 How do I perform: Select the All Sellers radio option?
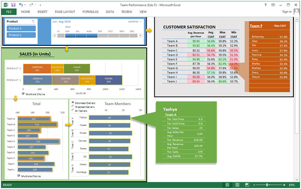pos(73,111)
